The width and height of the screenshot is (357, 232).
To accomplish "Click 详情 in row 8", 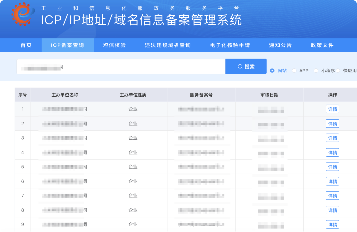I will click(333, 210).
